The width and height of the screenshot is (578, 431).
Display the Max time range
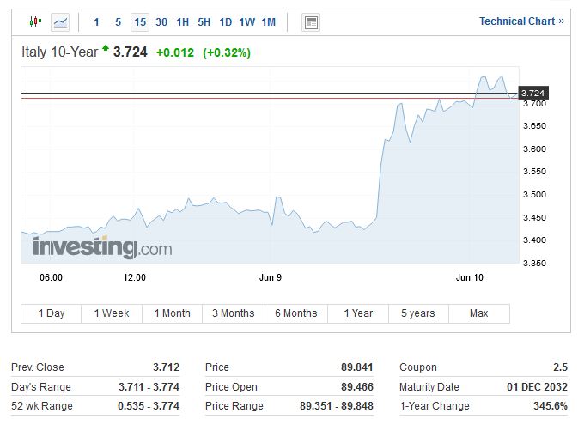coord(479,313)
